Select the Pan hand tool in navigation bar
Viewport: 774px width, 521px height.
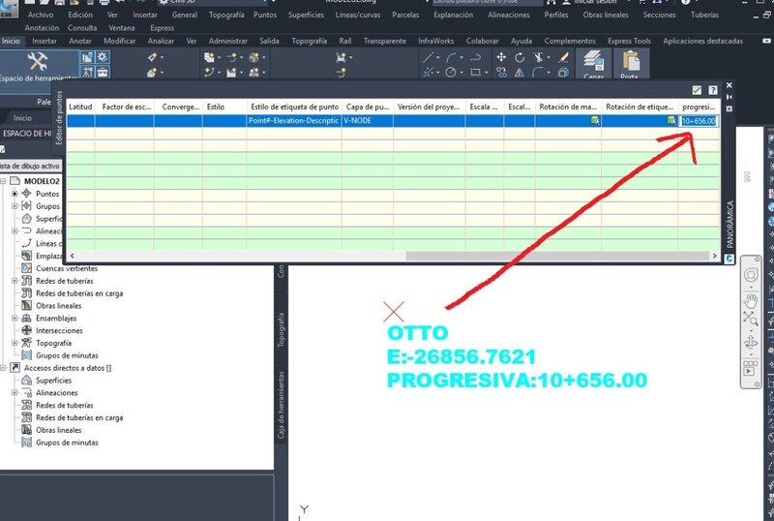pyautogui.click(x=751, y=299)
